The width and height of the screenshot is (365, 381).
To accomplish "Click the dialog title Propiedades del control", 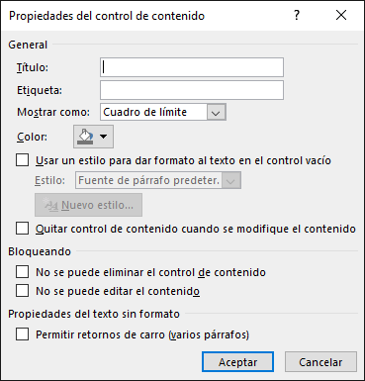I will coord(107,16).
